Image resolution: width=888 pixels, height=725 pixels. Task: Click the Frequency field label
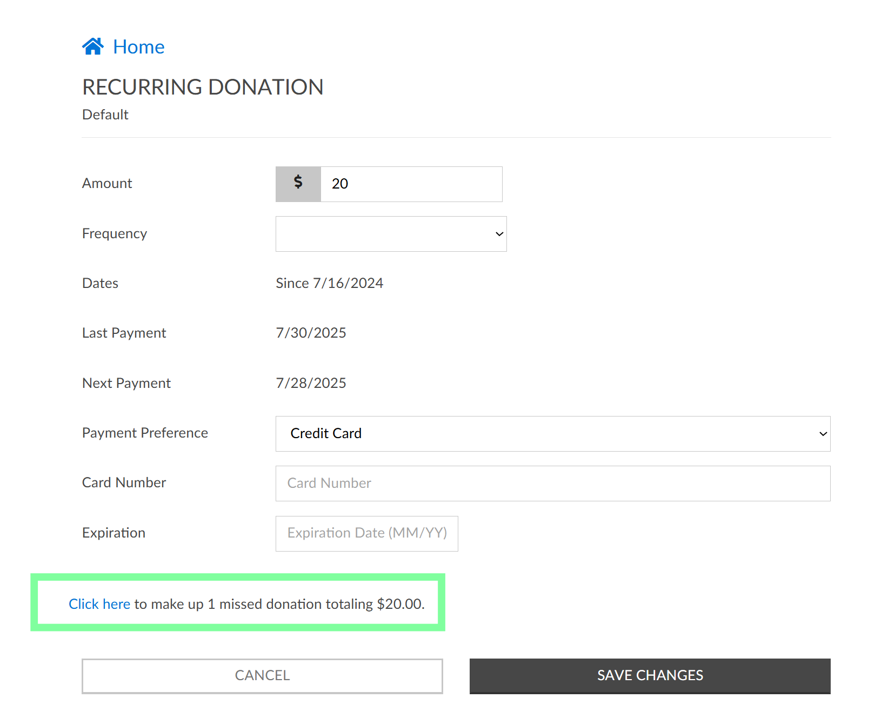115,233
